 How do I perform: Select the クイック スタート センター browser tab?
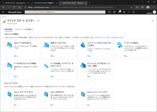(73, 3)
